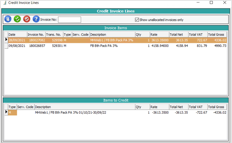This screenshot has height=143, width=232.
Task: Click Invoice Items Type column header
Action: 68,35
